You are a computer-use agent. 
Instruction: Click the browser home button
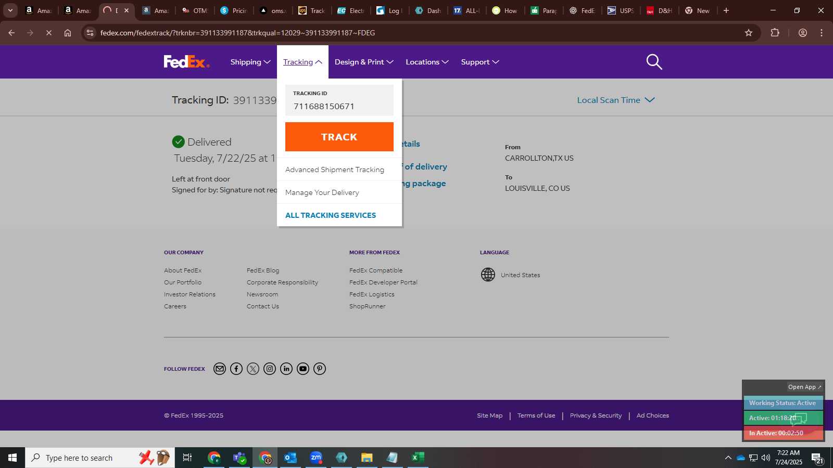tap(68, 33)
